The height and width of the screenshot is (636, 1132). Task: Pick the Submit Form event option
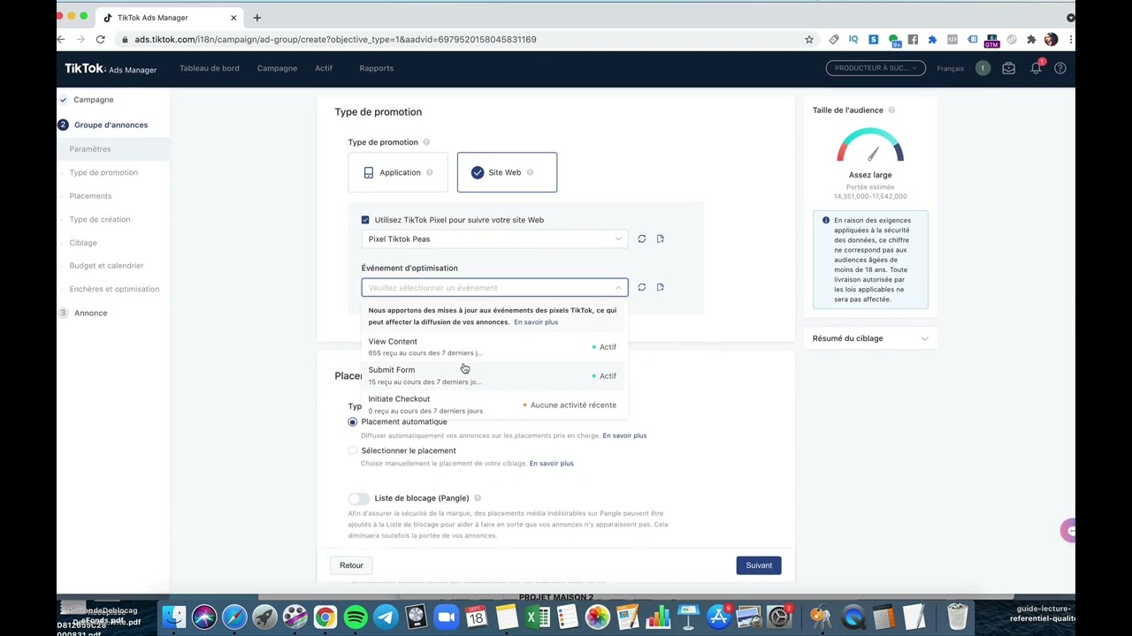point(493,375)
